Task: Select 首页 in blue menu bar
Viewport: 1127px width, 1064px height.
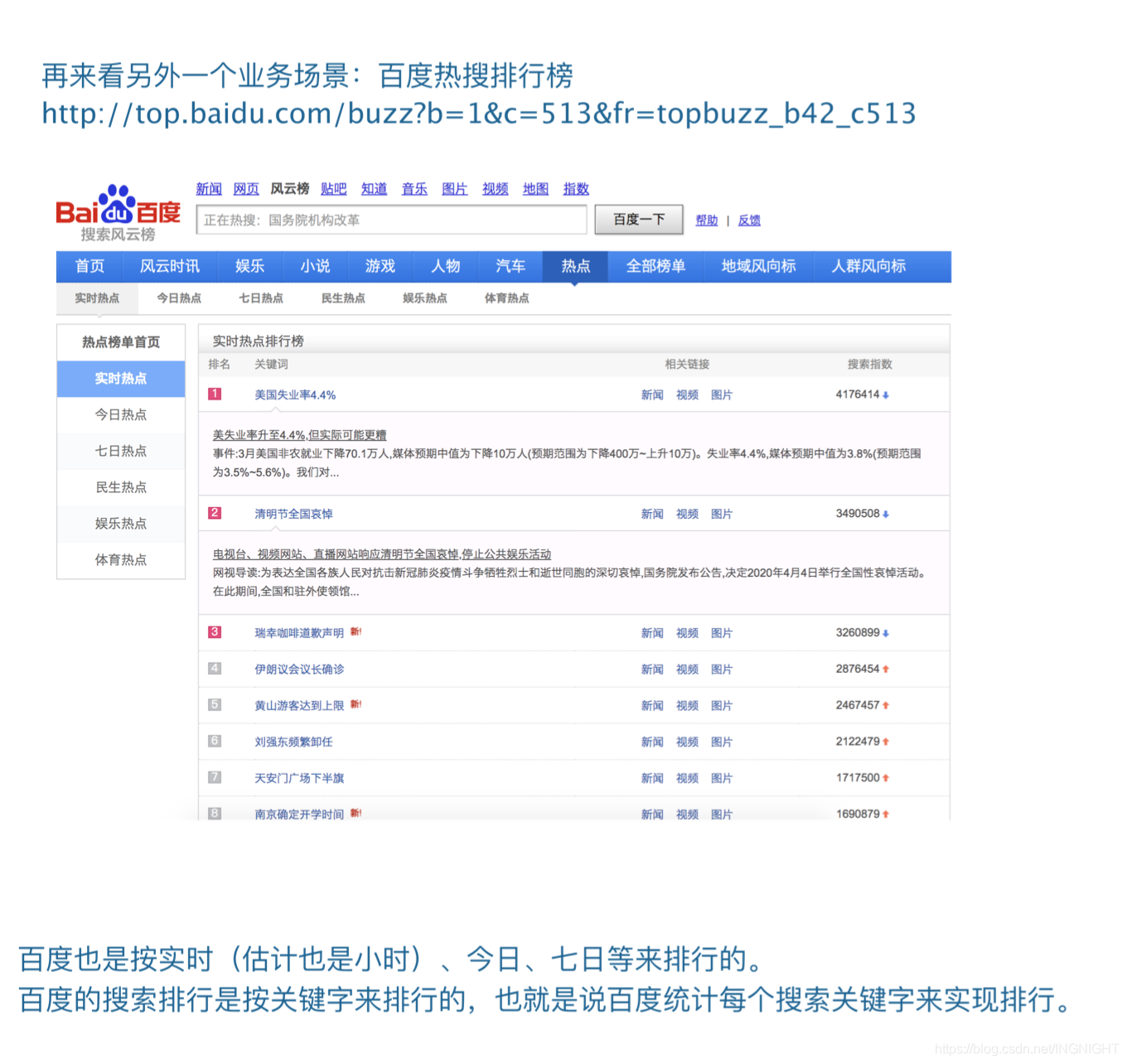Action: click(89, 266)
